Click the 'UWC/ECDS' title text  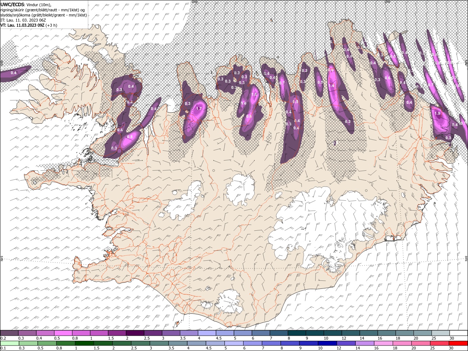(x=12, y=4)
